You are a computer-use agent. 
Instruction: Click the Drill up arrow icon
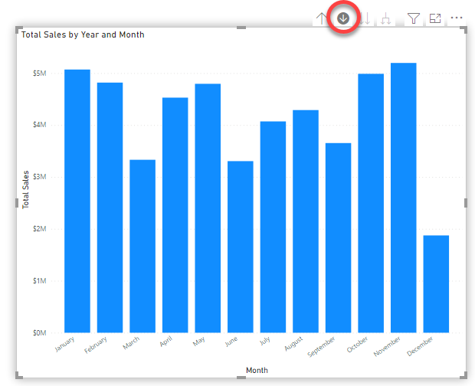322,18
